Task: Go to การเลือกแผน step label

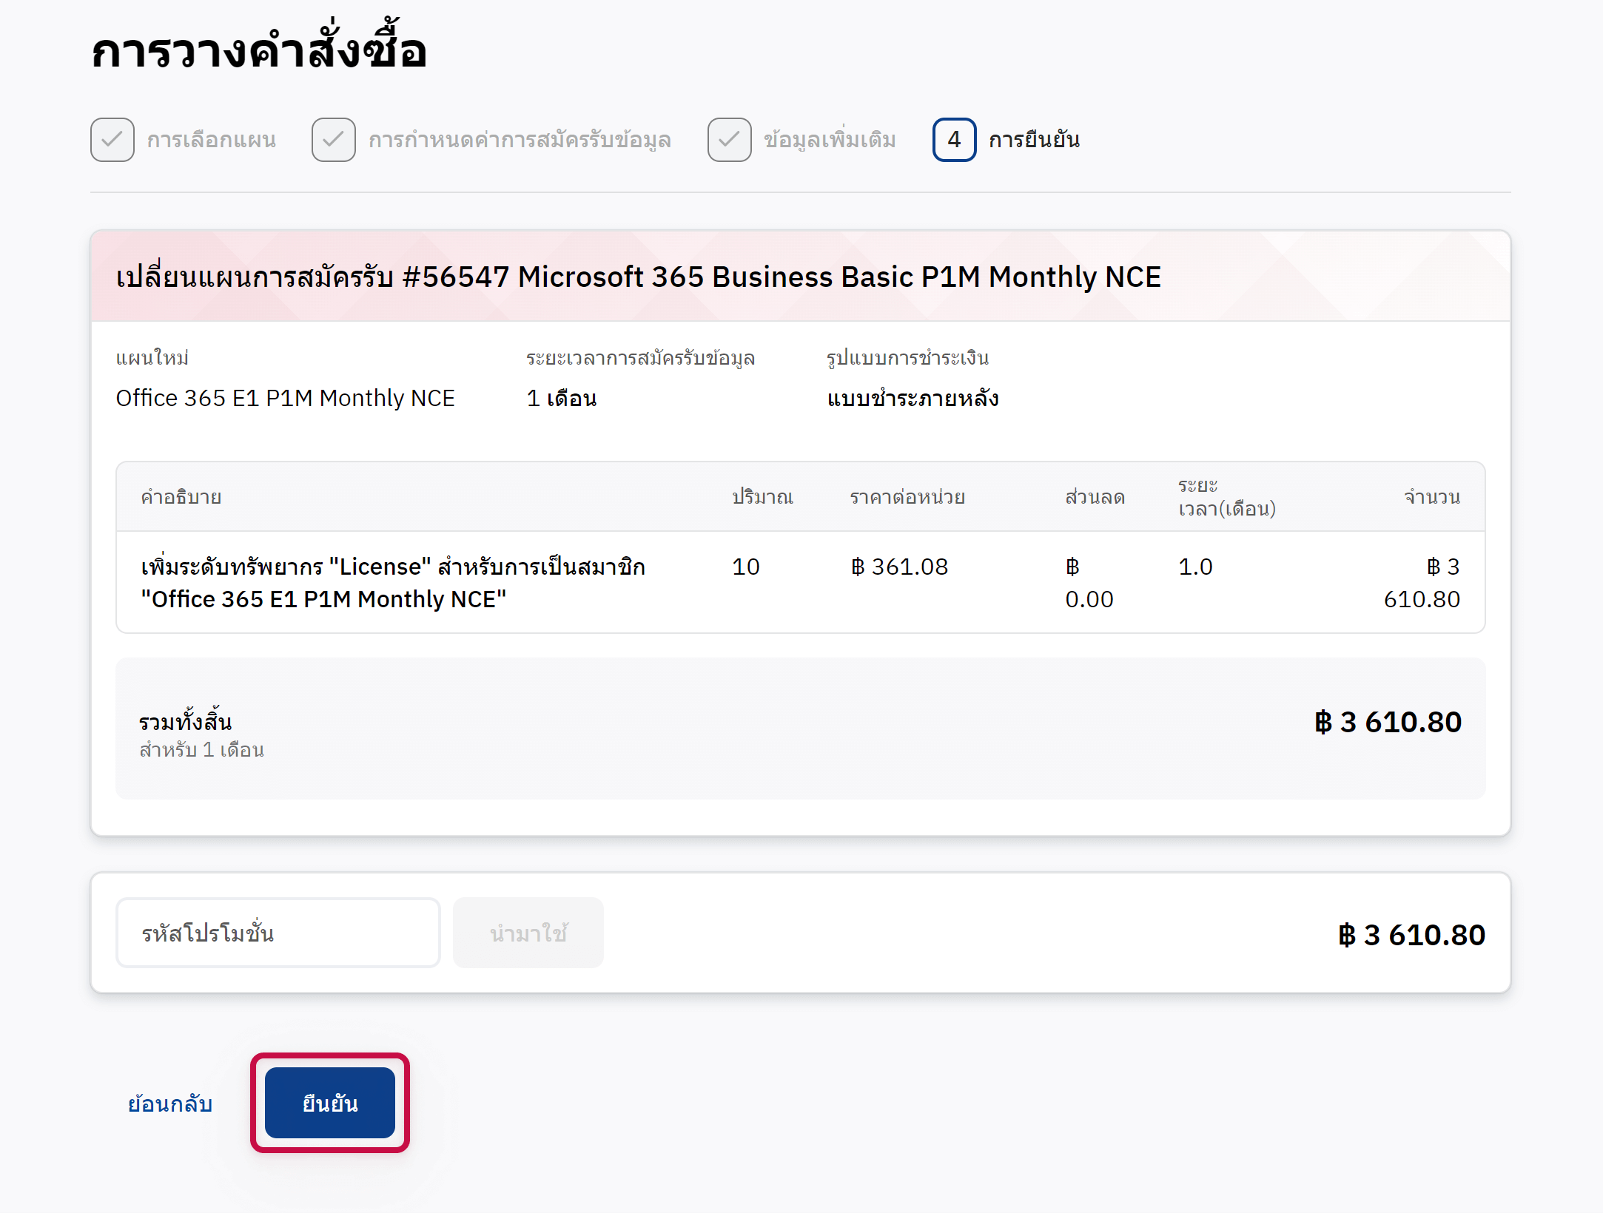Action: [x=212, y=140]
